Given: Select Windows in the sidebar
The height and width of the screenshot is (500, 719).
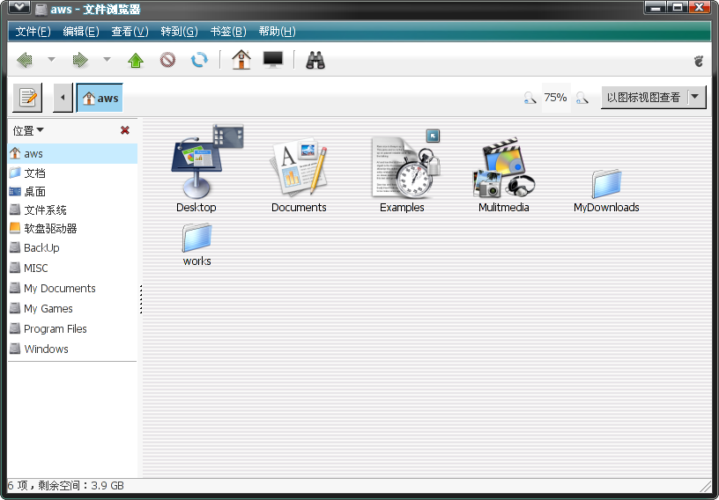Looking at the screenshot, I should tap(72, 349).
